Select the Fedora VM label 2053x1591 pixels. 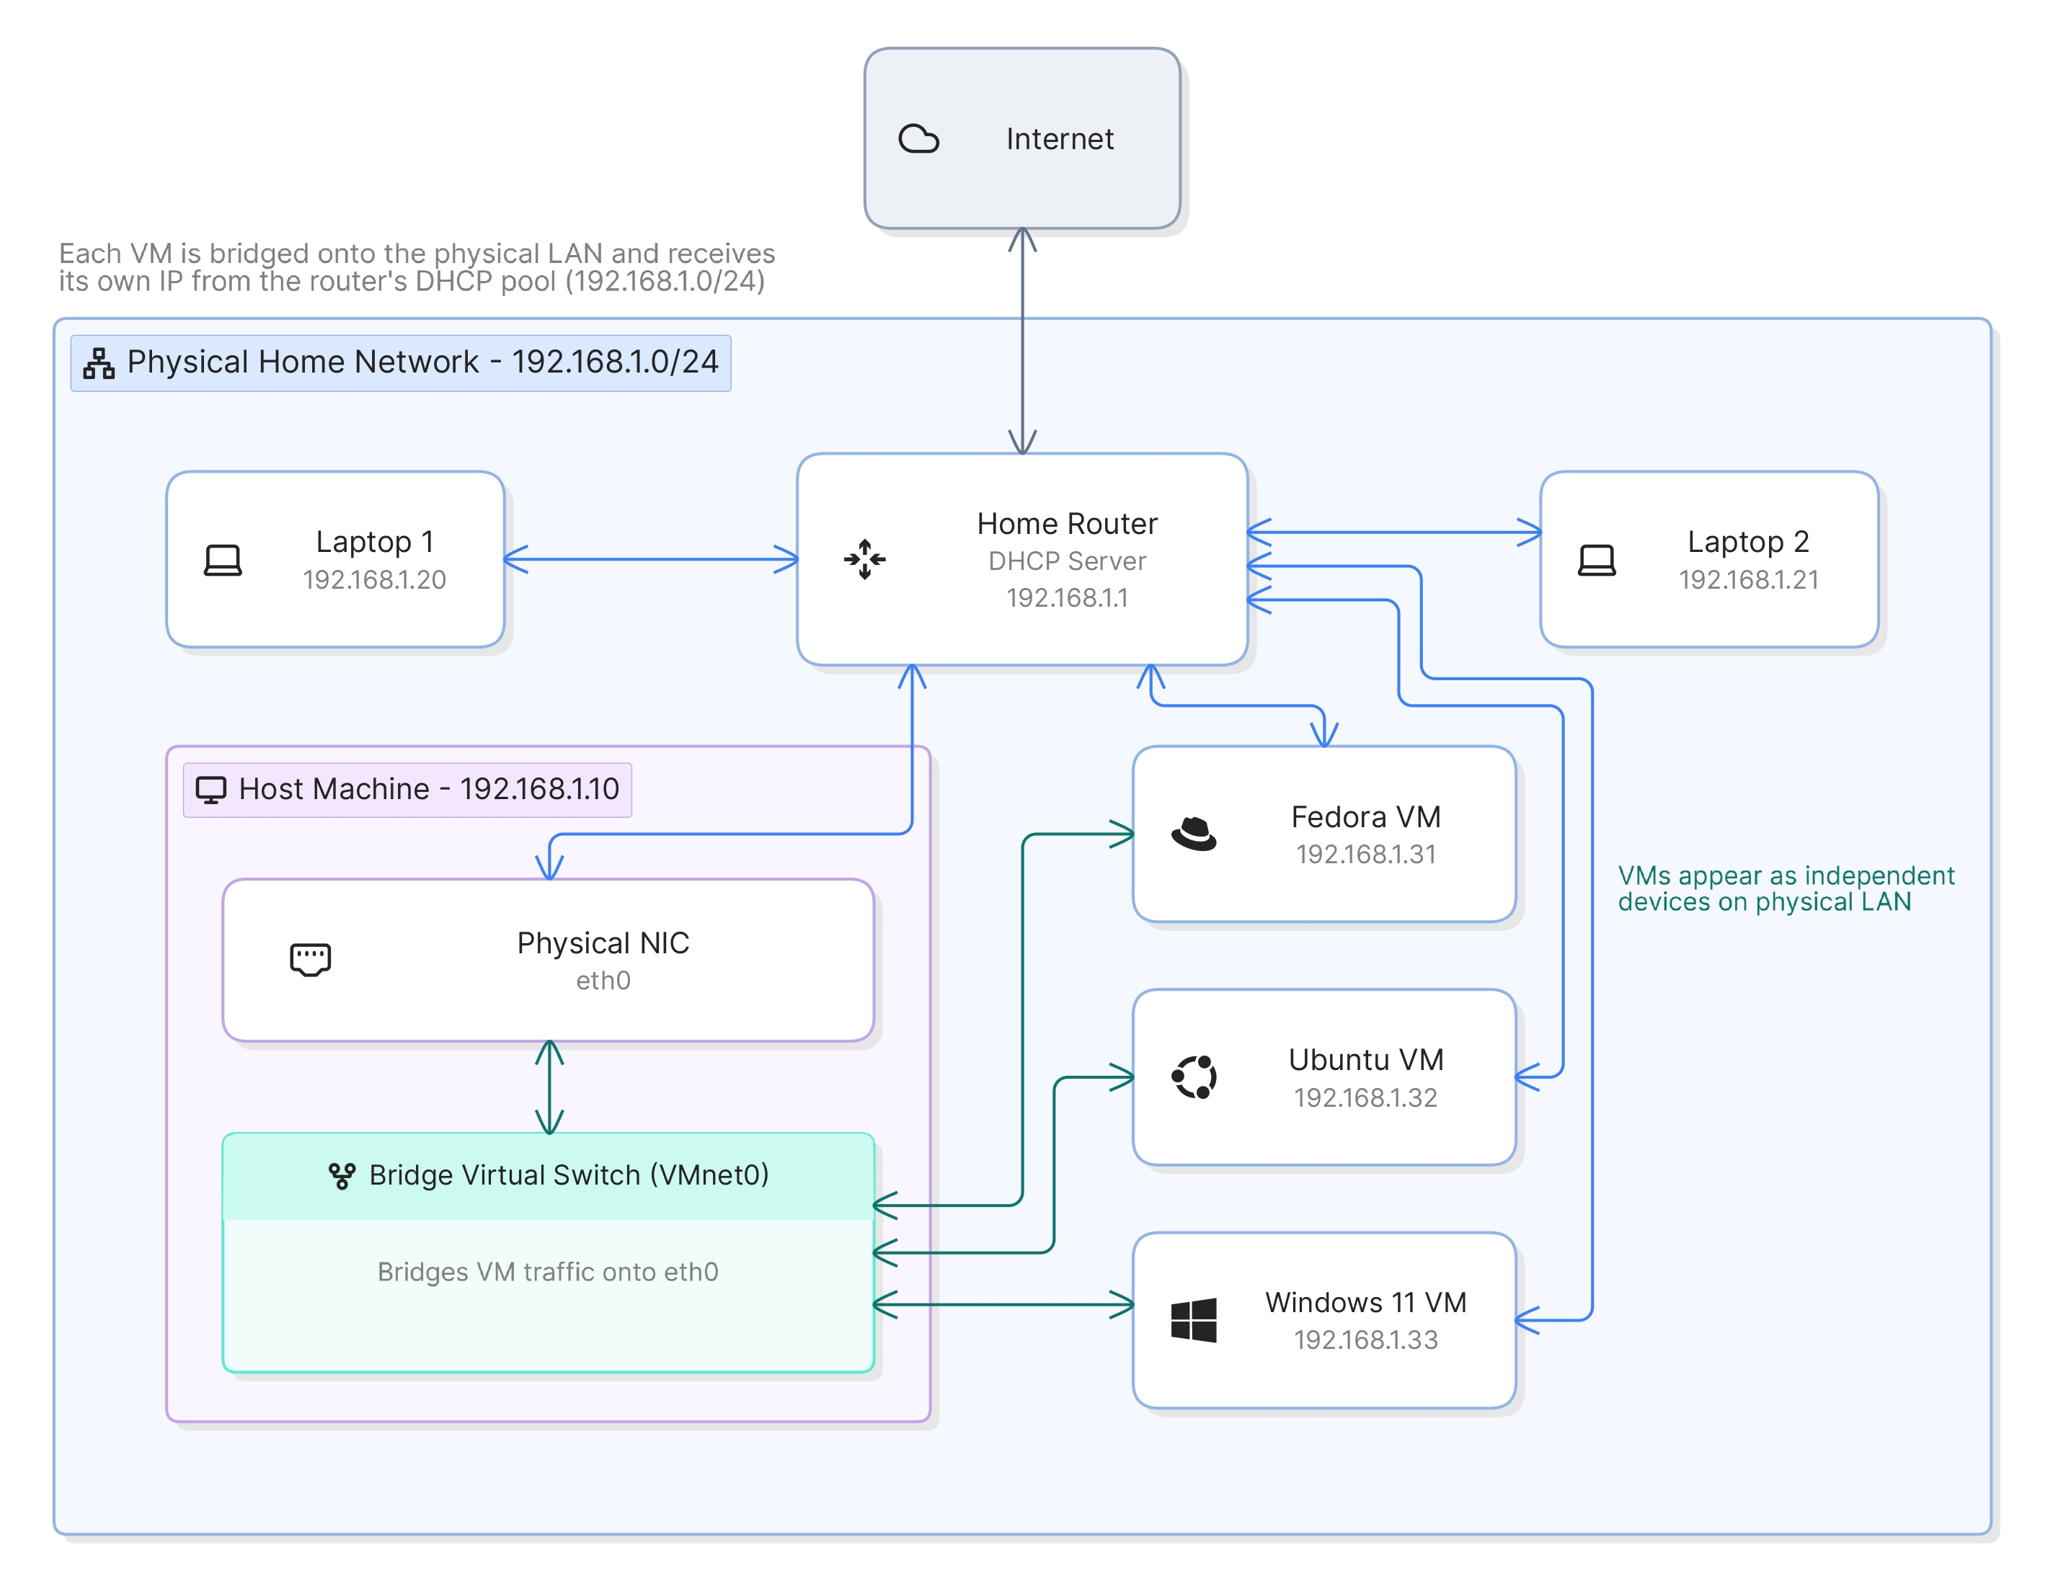(x=1366, y=818)
